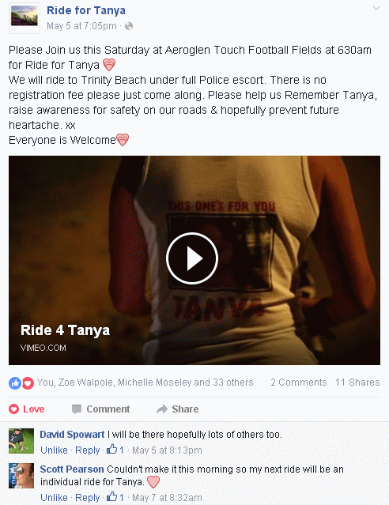Click the blue Like reaction icon
Viewport: 389px width, 505px height.
(x=15, y=383)
